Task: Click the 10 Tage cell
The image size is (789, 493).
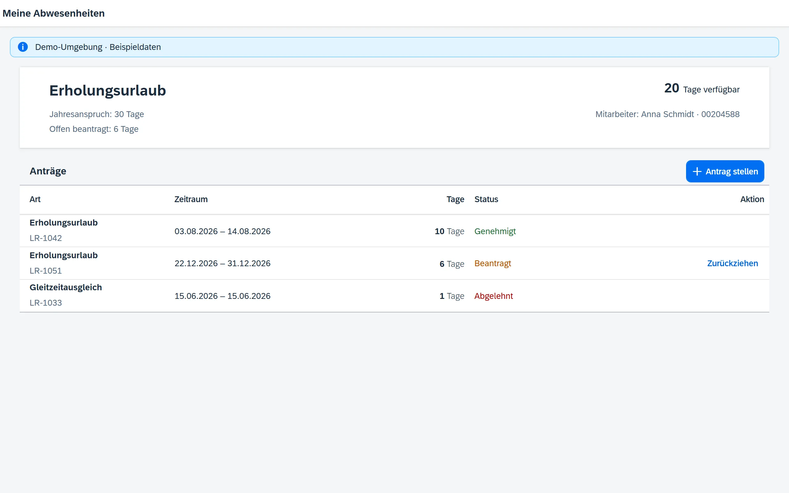Action: click(x=449, y=231)
